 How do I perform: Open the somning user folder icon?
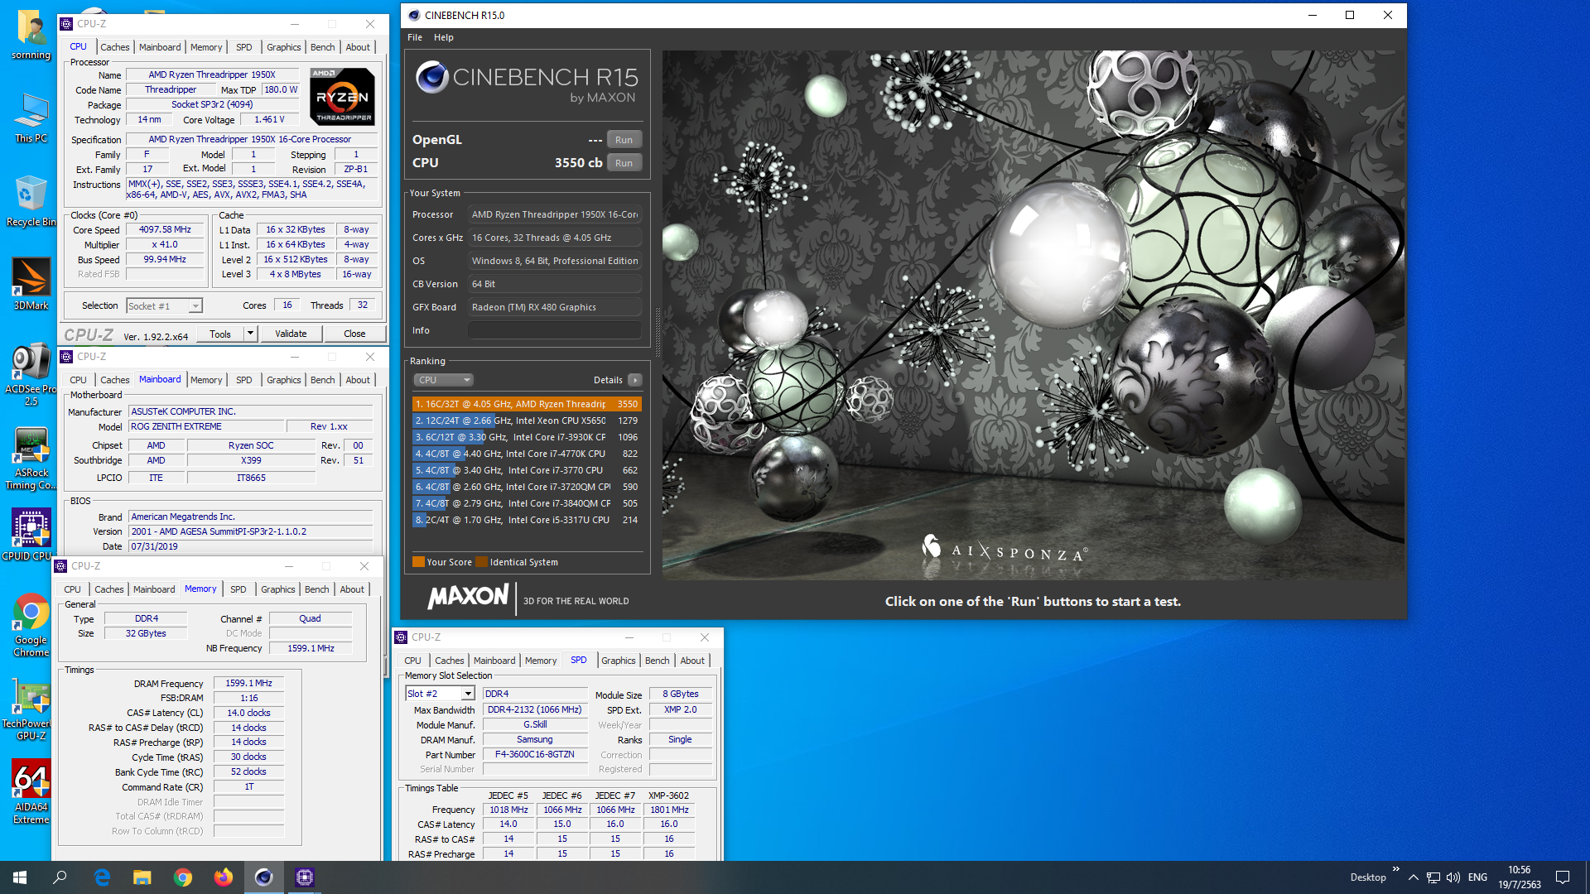[31, 35]
